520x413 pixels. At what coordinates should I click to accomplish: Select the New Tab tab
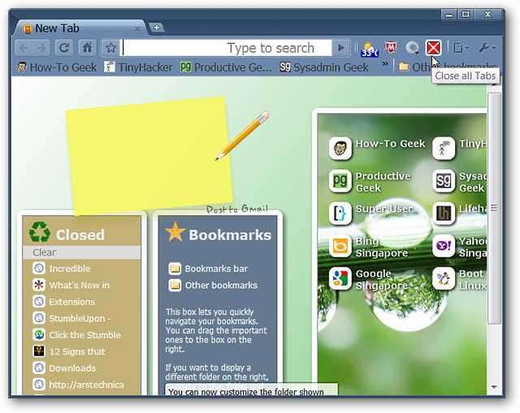coord(80,28)
